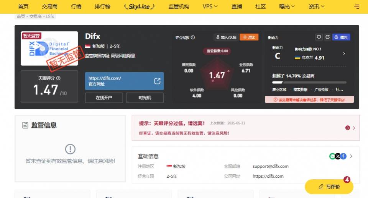The height and width of the screenshot is (198, 368).
Task: Click the 广告投放 label
Action: tap(321, 90)
